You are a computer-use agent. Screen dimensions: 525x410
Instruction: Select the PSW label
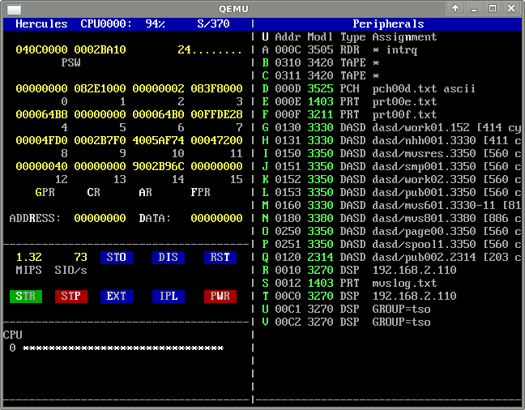71,62
